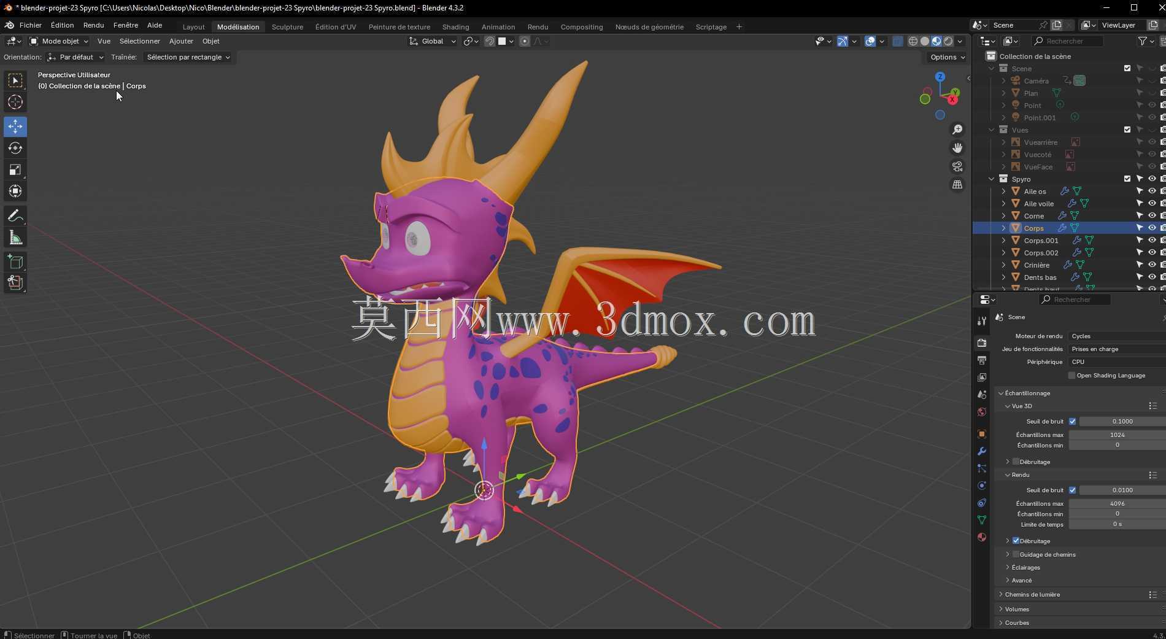Select the Transform tool
Screen dimensions: 1166x639
tap(15, 191)
